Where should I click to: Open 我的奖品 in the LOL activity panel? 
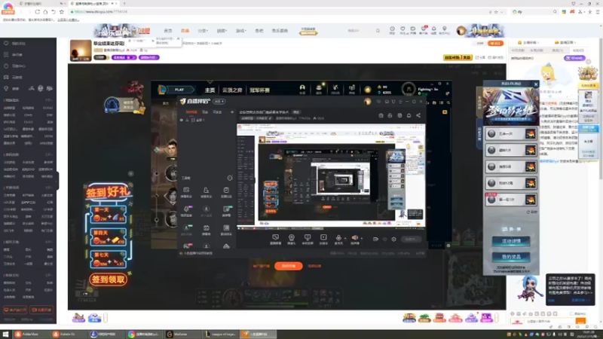(511, 257)
